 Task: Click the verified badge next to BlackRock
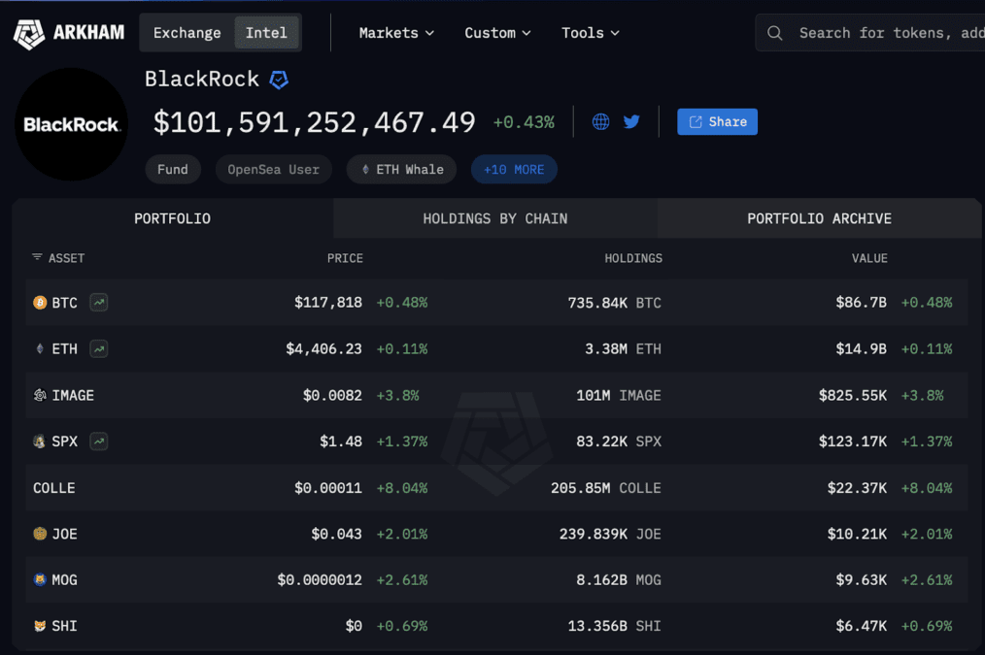tap(279, 80)
